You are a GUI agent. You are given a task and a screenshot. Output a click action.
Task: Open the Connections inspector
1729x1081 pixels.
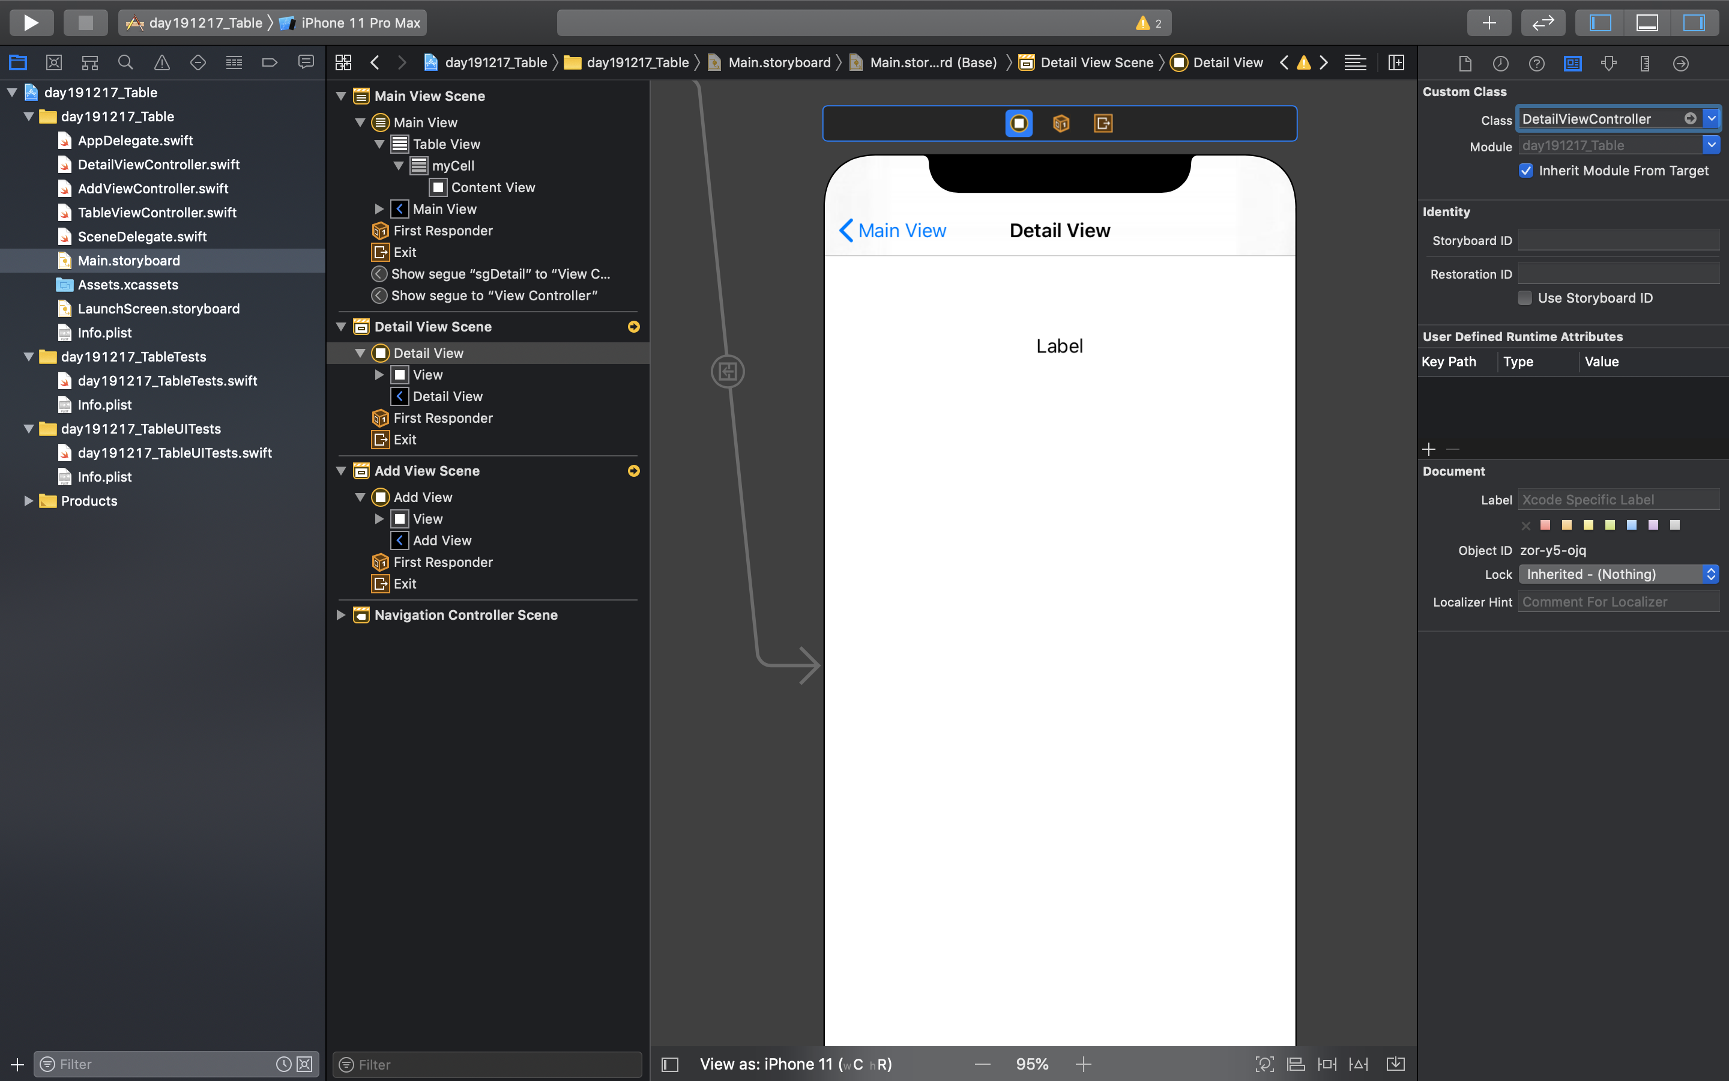point(1680,63)
